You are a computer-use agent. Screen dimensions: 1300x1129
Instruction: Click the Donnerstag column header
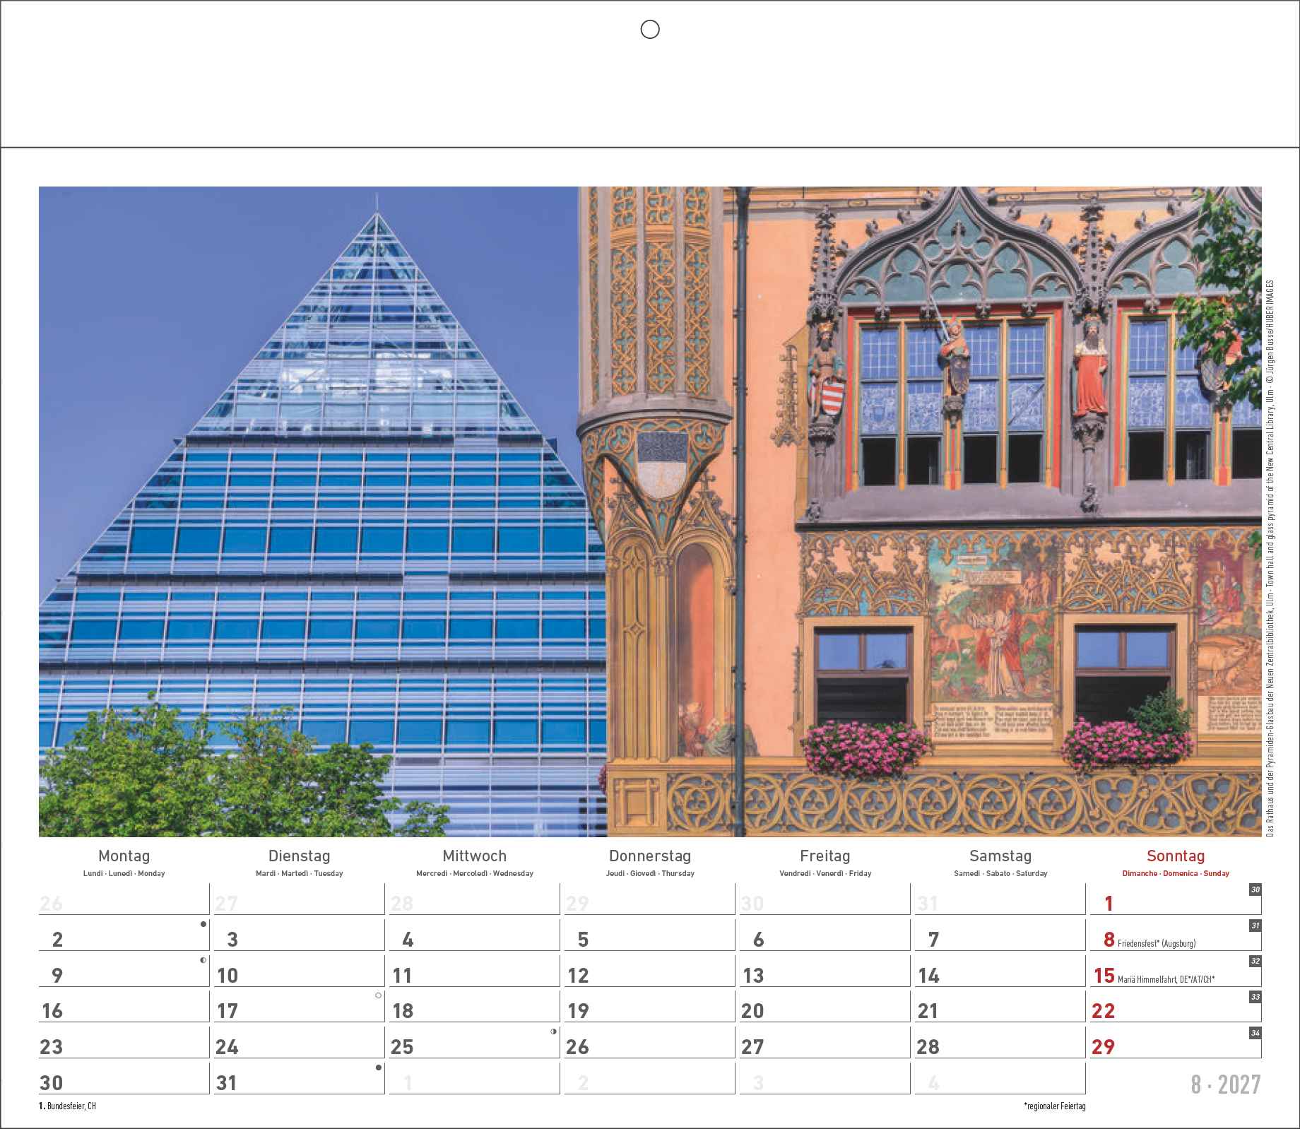[650, 856]
